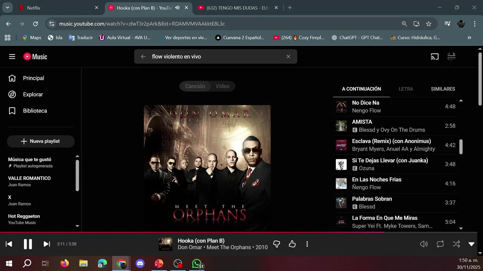This screenshot has height=271, width=483.
Task: Play Esclava (Remix) in queue
Action: point(396,145)
